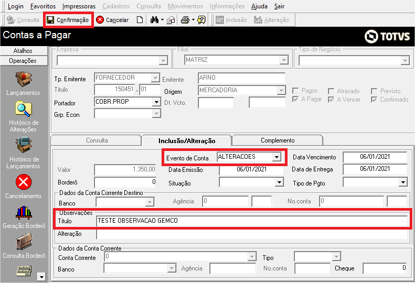Open the Conta Corrente dropdown
This screenshot has height=283, width=415.
[x=252, y=256]
